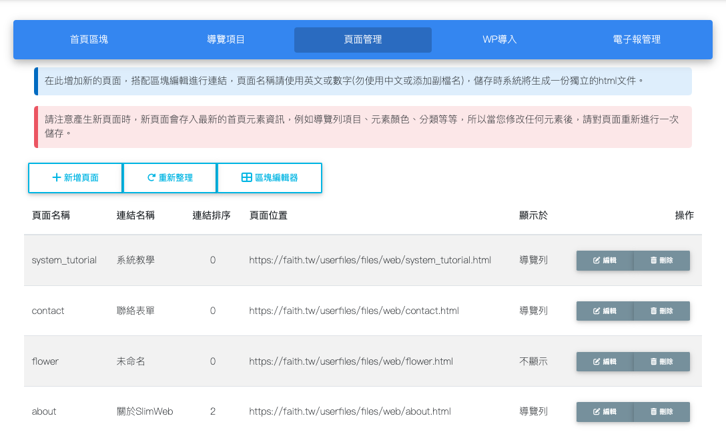Click the system_tutorial.html page URL

(370, 261)
